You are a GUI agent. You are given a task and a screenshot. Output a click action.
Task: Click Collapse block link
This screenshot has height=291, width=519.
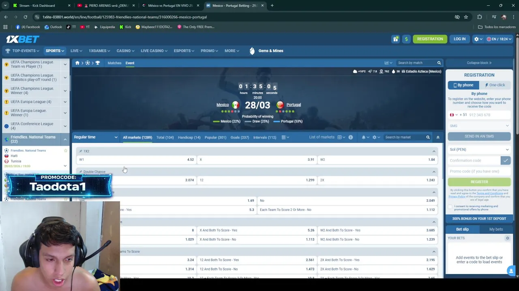(479, 63)
